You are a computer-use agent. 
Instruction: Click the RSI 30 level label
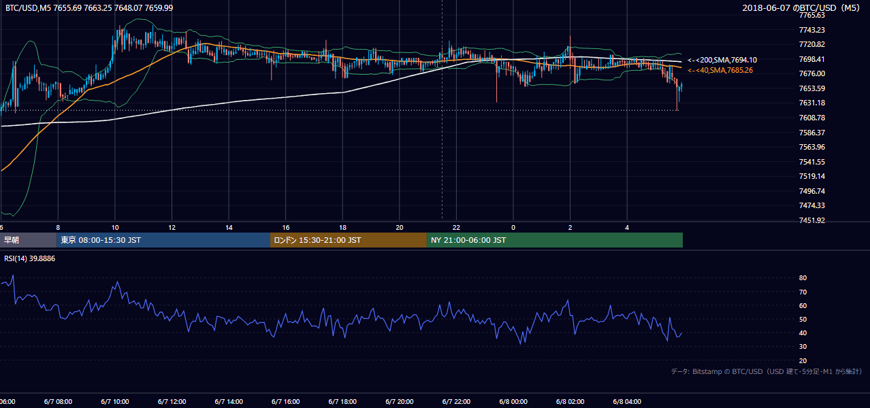click(x=803, y=347)
